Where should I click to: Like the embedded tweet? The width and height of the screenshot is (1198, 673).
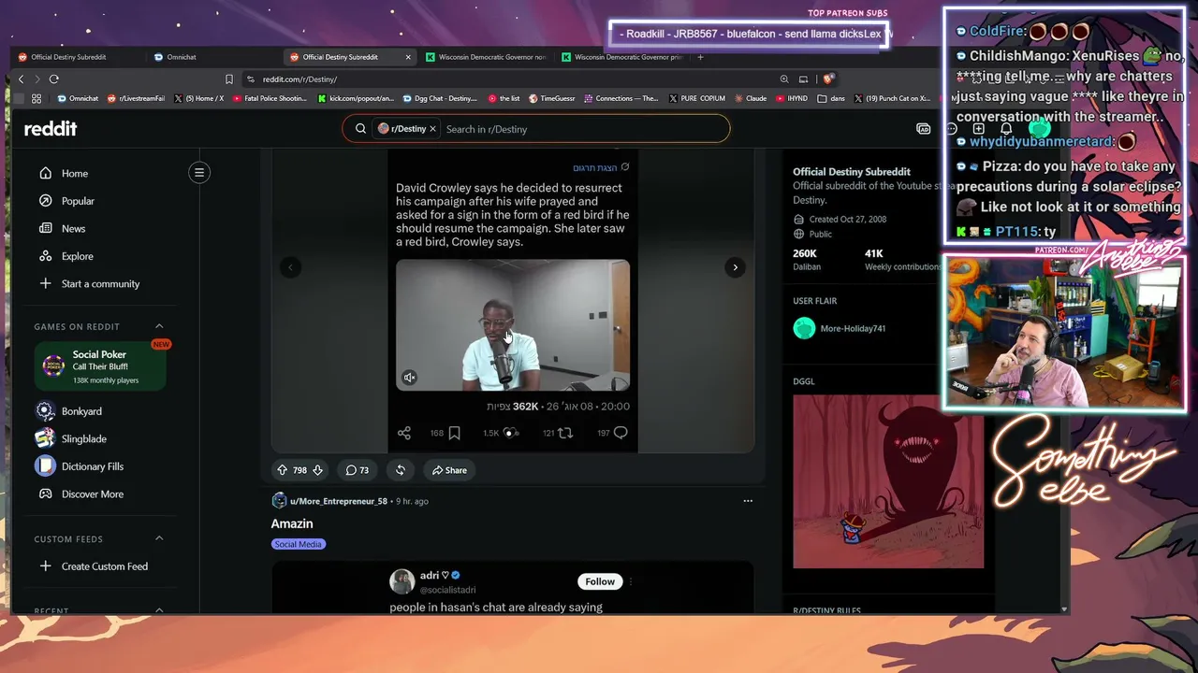[511, 433]
